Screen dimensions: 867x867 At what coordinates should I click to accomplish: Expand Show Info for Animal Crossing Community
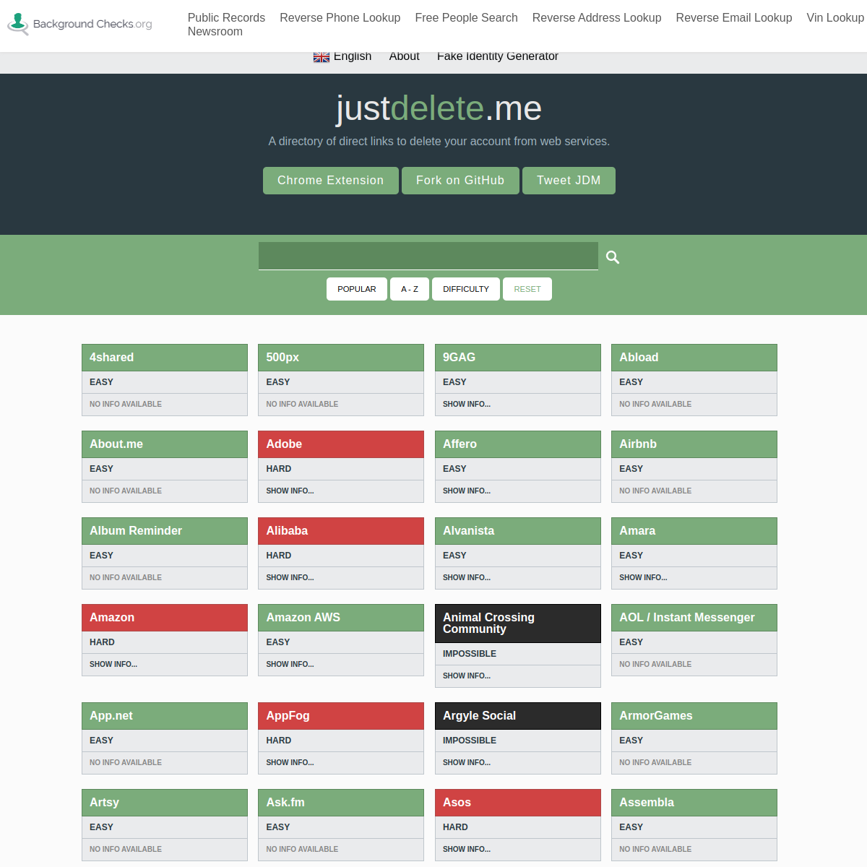[466, 676]
